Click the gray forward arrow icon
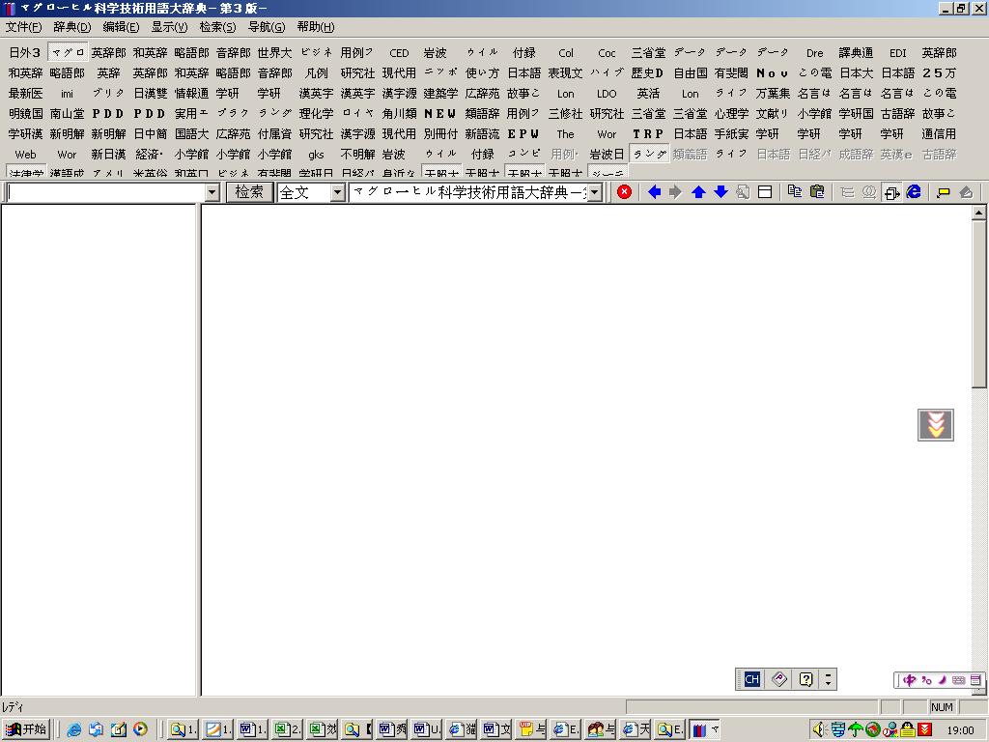The height and width of the screenshot is (742, 989). coord(675,192)
